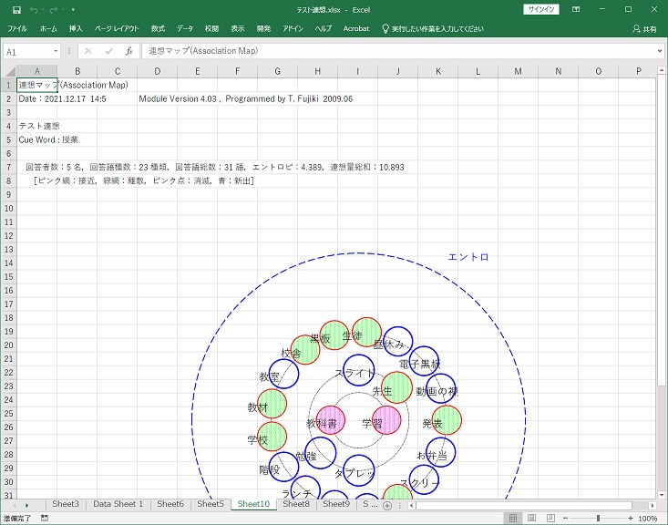668x525 pixels.
Task: Click the tell-me search input box
Action: click(437, 29)
